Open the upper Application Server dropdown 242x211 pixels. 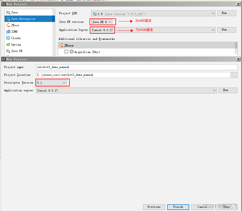(153, 30)
